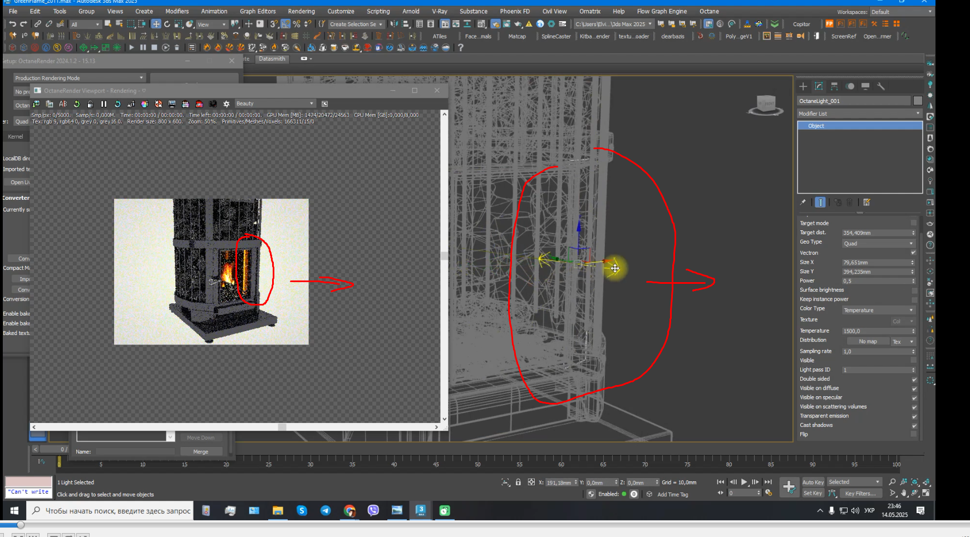Open the Distribution Tex dropdown

(x=903, y=342)
